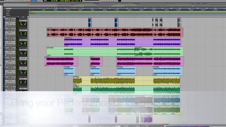Solo the pink clip track

pos(12,59)
